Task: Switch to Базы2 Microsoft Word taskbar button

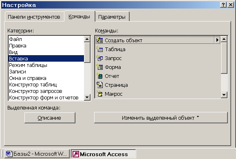Action: (x=37, y=154)
